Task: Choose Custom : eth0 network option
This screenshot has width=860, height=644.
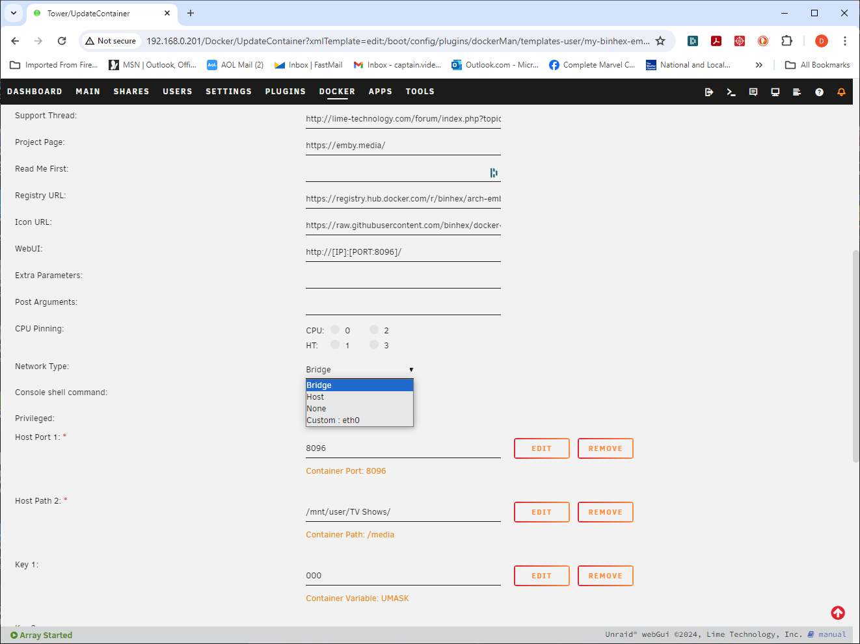Action: [x=360, y=420]
